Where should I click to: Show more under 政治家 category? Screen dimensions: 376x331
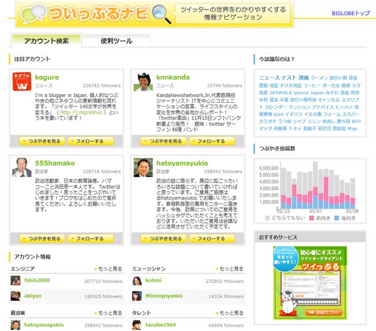click(x=108, y=313)
